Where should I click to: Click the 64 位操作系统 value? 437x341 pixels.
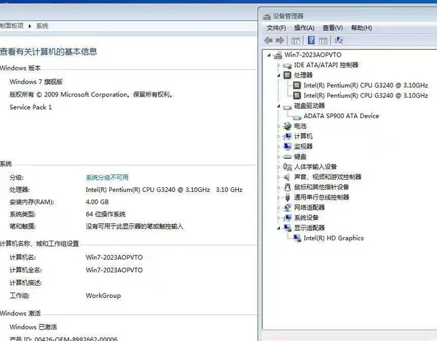tap(106, 214)
